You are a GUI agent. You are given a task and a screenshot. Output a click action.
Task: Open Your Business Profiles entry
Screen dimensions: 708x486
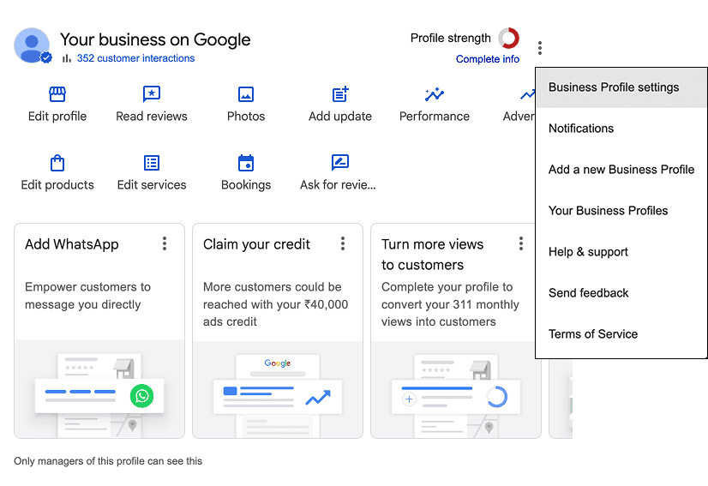[621, 211]
